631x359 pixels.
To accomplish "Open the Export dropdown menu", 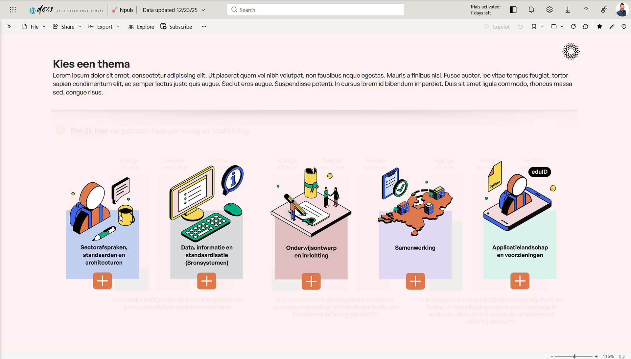I will click(104, 27).
